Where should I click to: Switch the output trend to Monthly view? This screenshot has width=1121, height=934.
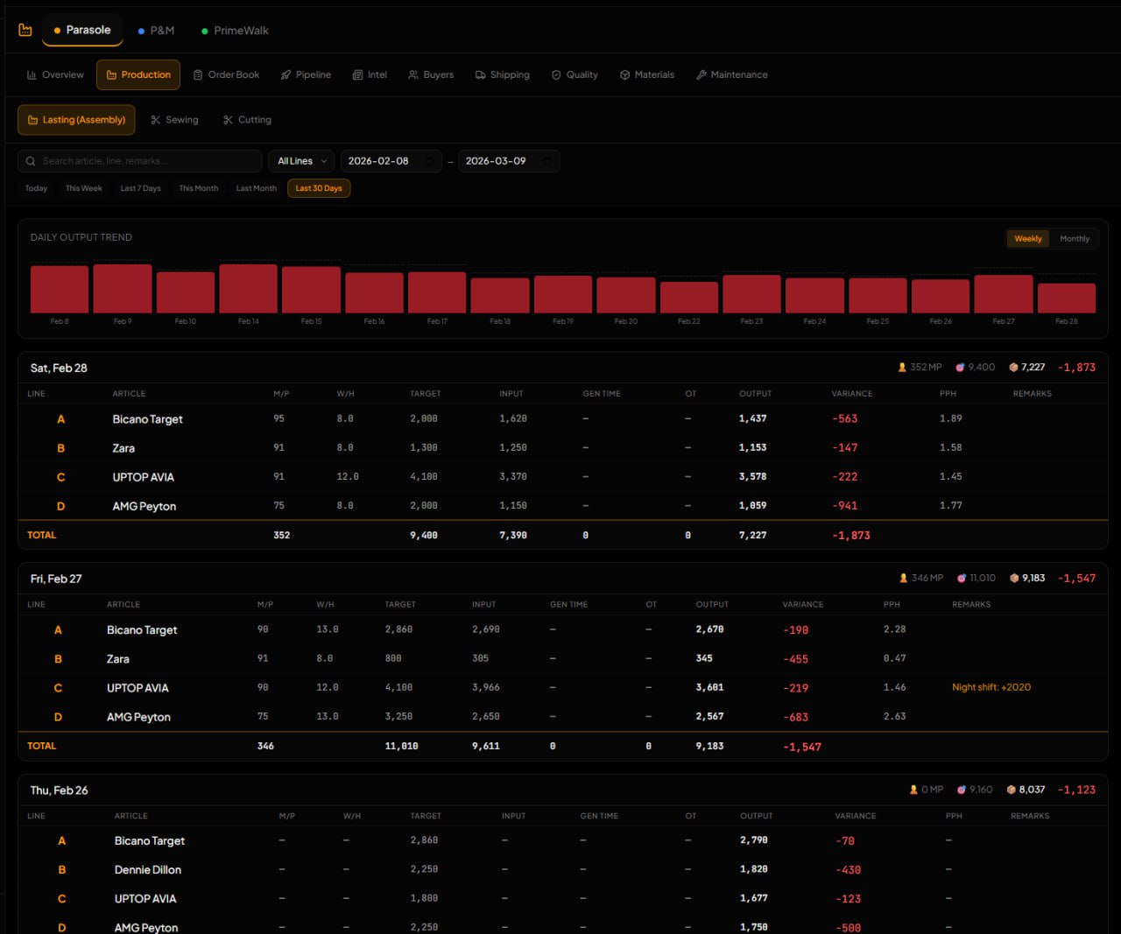pyautogui.click(x=1075, y=238)
